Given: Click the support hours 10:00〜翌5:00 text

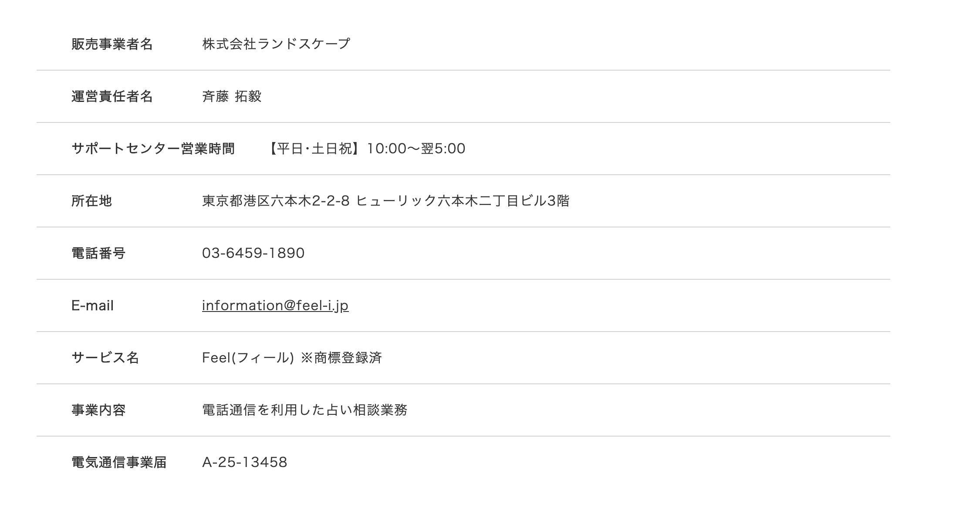Looking at the screenshot, I should (416, 149).
